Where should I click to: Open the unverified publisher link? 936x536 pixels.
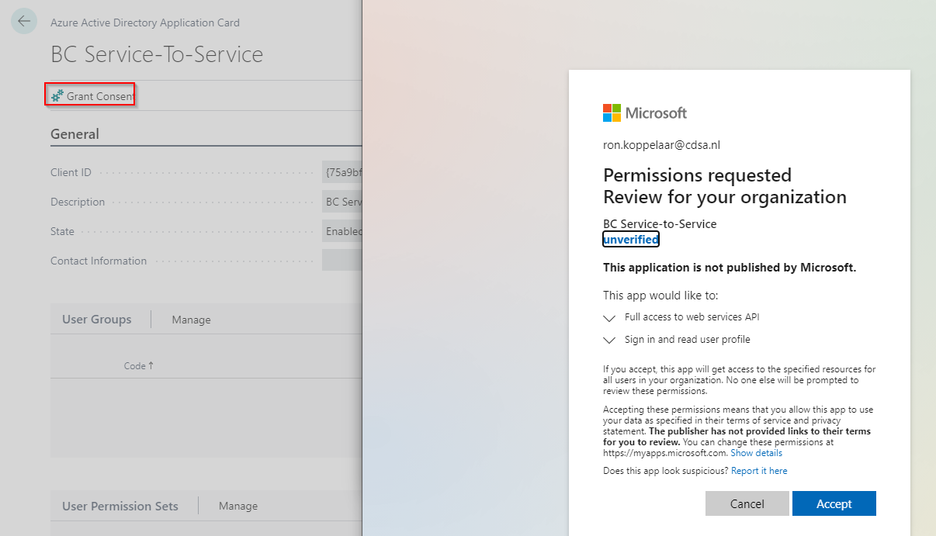[x=631, y=240]
